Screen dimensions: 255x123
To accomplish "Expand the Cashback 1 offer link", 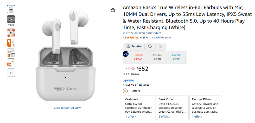I will pos(130,117).
